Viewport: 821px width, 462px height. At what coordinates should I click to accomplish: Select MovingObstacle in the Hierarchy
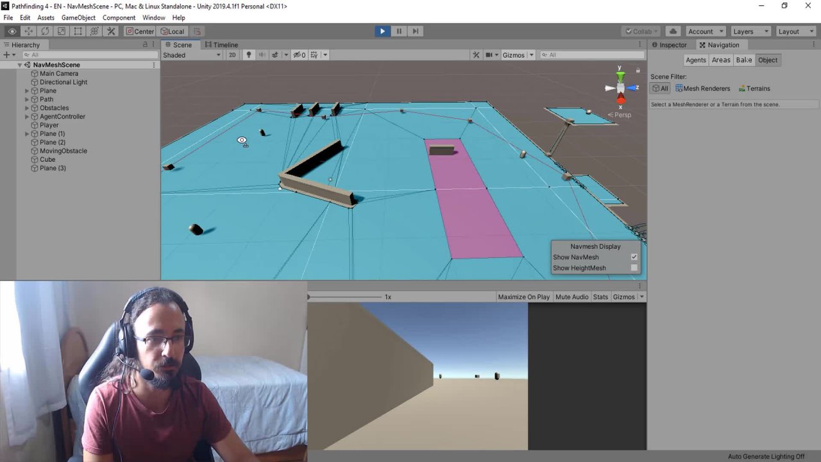point(63,151)
